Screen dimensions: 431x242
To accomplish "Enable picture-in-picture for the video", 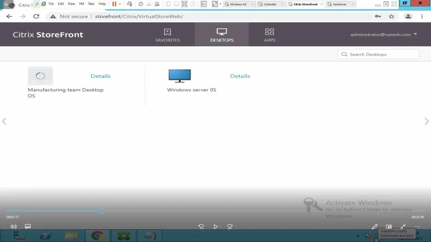I will (x=389, y=227).
